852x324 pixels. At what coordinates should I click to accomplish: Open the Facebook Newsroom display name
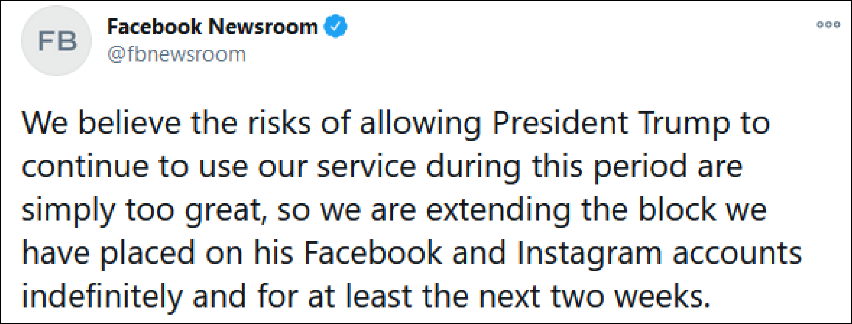[x=212, y=27]
